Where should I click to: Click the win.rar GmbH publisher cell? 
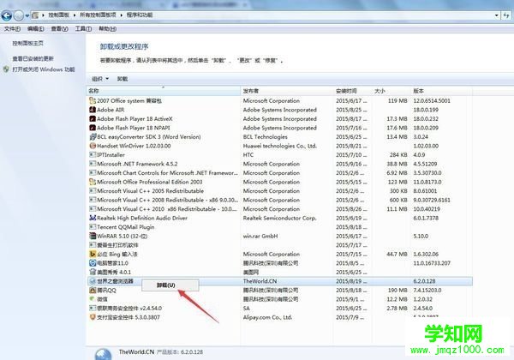point(260,236)
